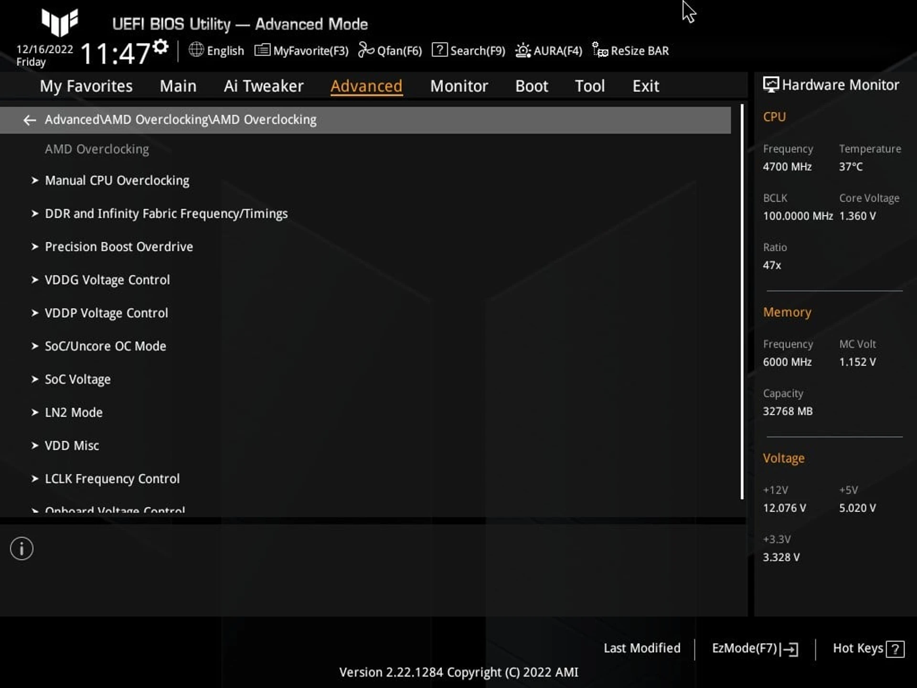The height and width of the screenshot is (688, 917).
Task: Open LCLK Frequency Control entry
Action: click(112, 479)
